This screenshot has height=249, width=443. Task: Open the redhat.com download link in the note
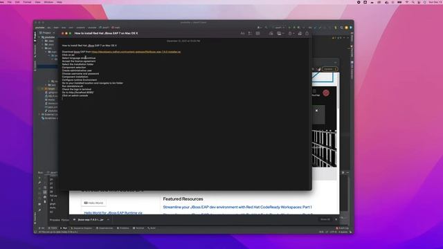click(x=136, y=52)
